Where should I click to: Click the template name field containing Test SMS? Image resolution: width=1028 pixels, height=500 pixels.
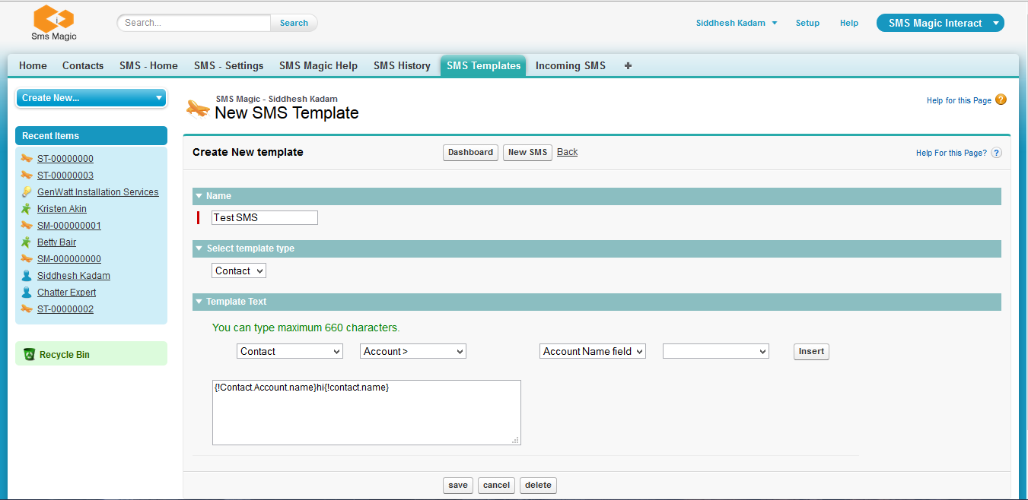(x=265, y=218)
